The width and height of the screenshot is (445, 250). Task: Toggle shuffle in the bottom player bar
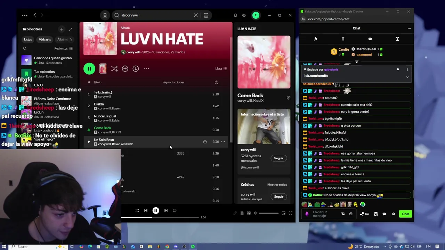(x=137, y=210)
